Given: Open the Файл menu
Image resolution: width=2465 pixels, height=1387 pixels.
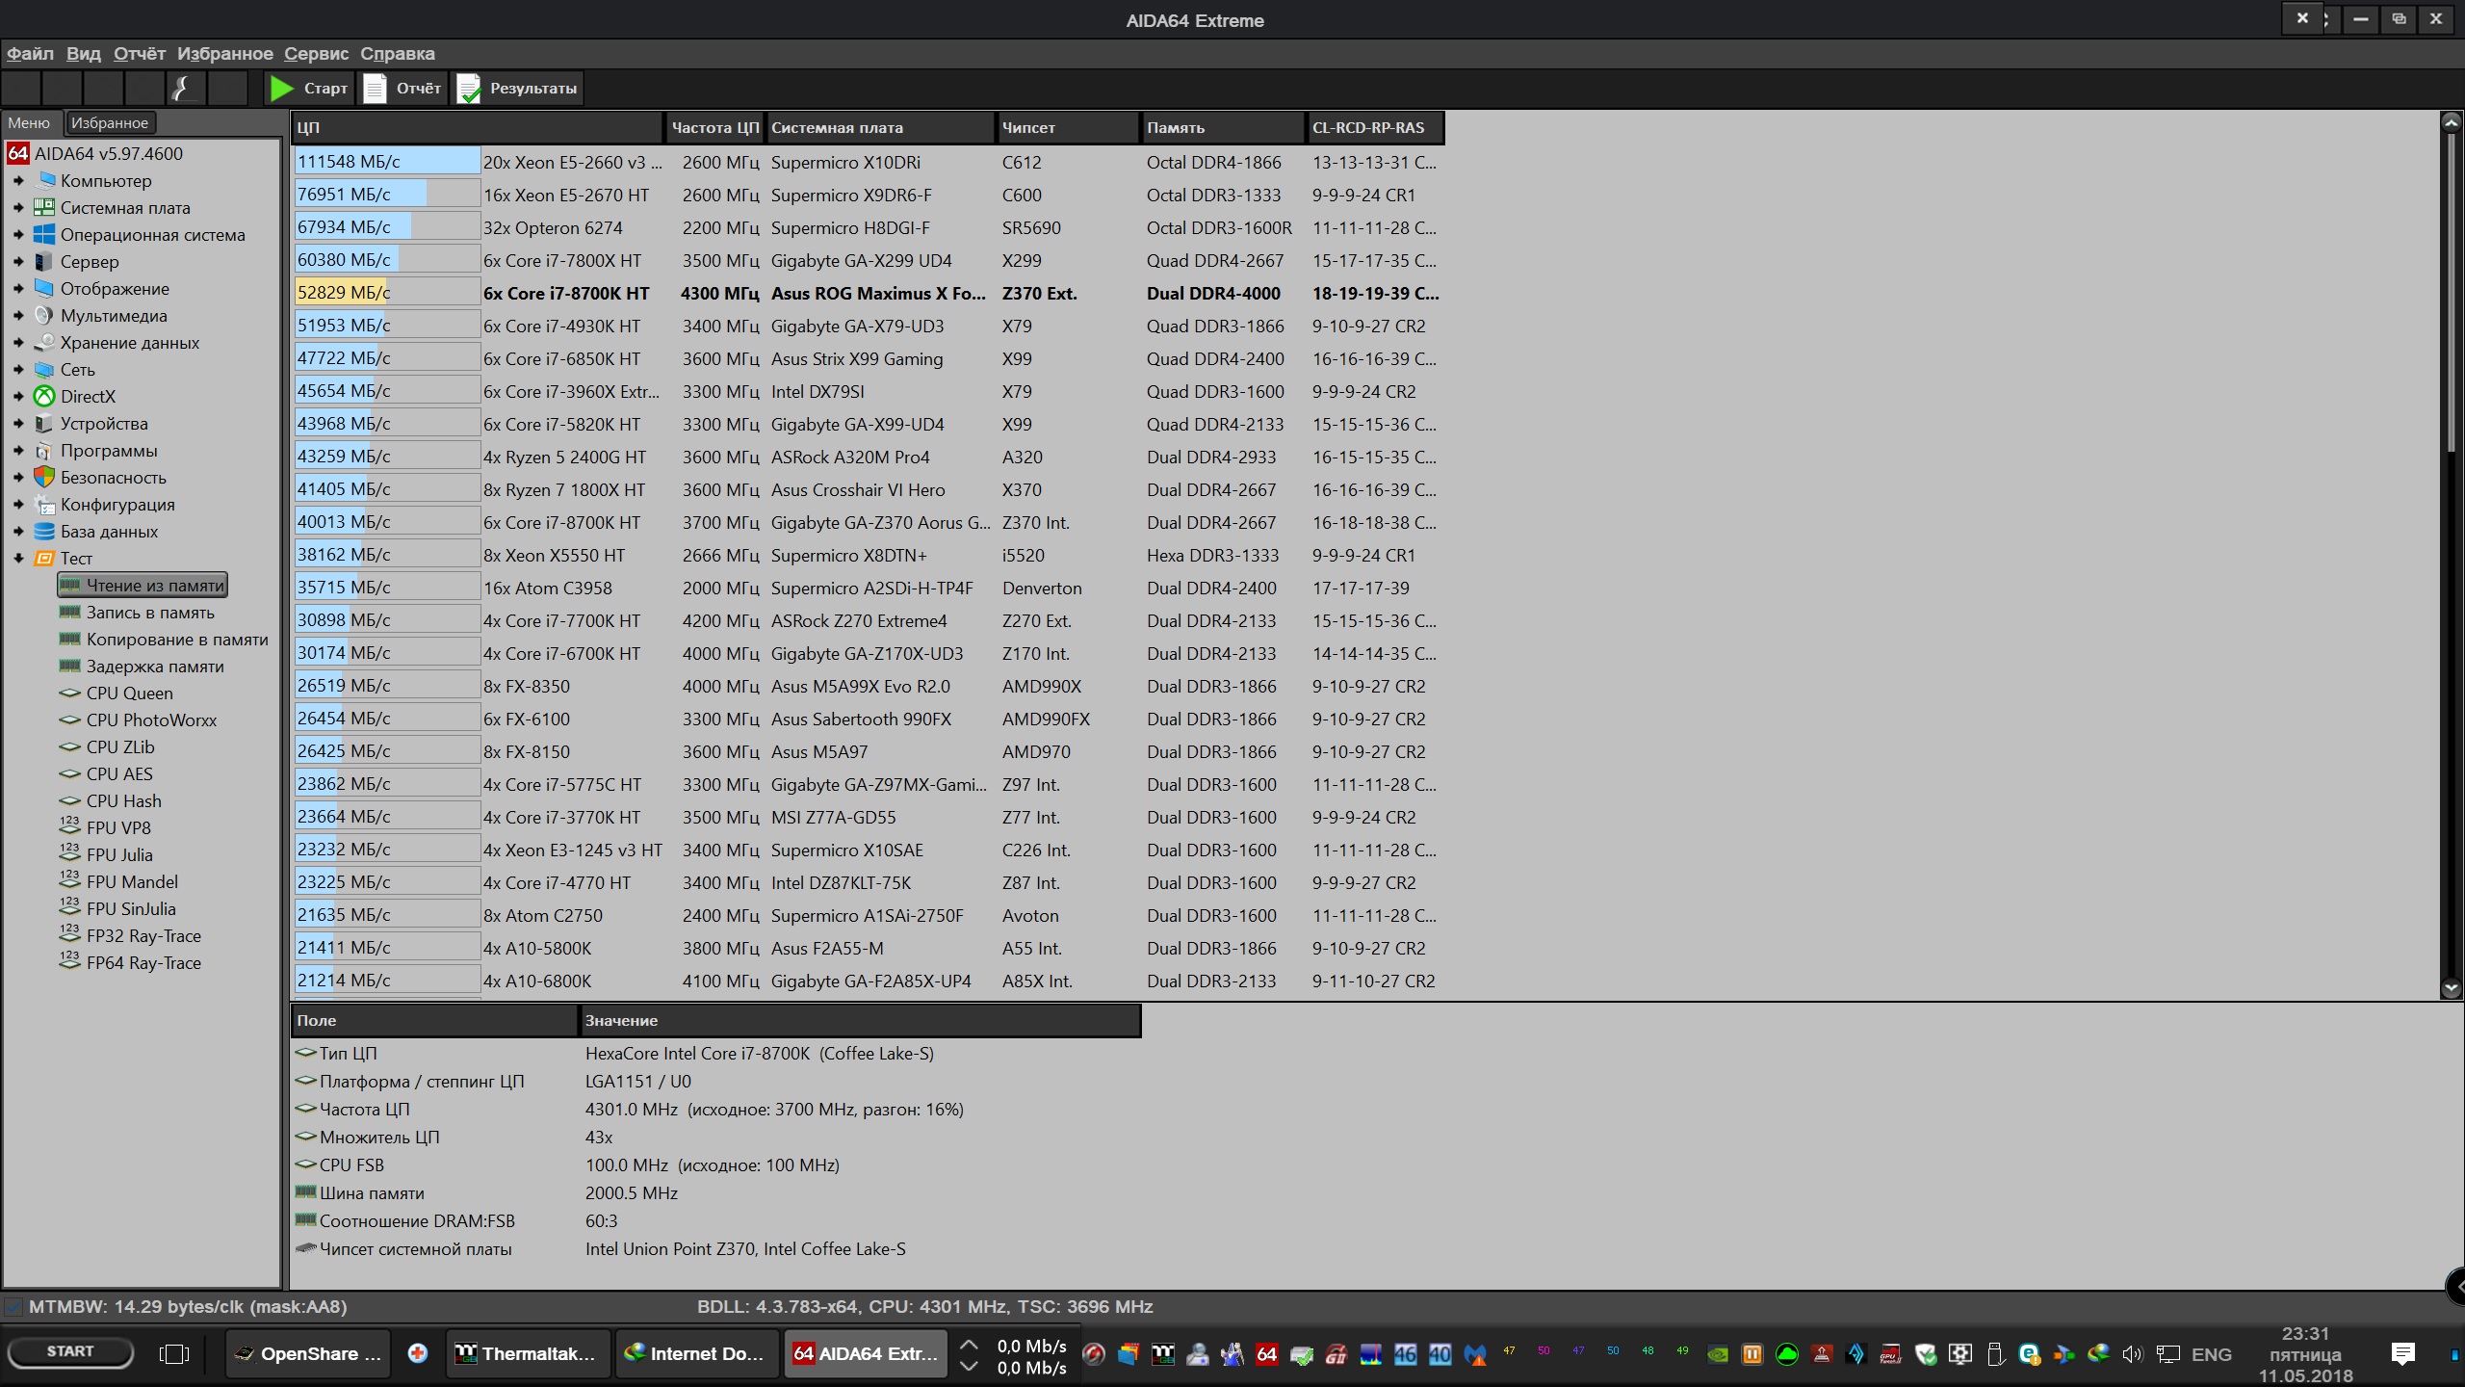Looking at the screenshot, I should [30, 54].
